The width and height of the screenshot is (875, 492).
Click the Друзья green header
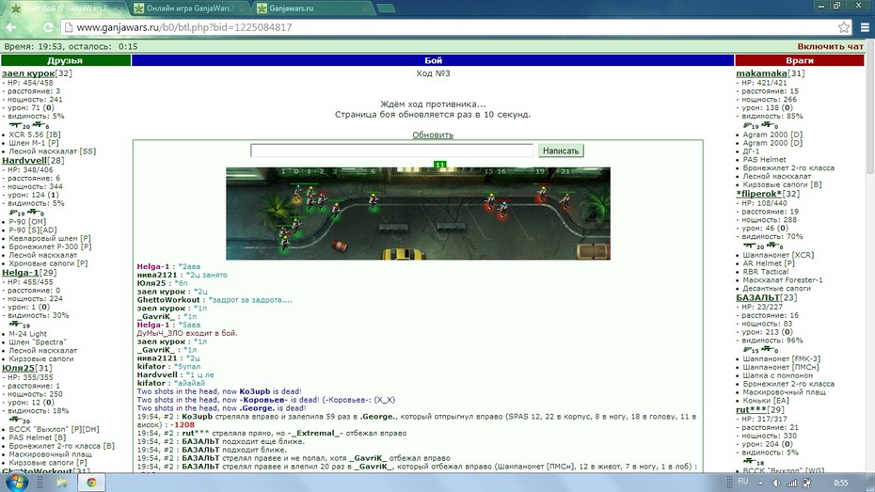point(65,60)
